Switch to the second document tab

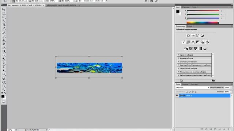coord(63,5)
